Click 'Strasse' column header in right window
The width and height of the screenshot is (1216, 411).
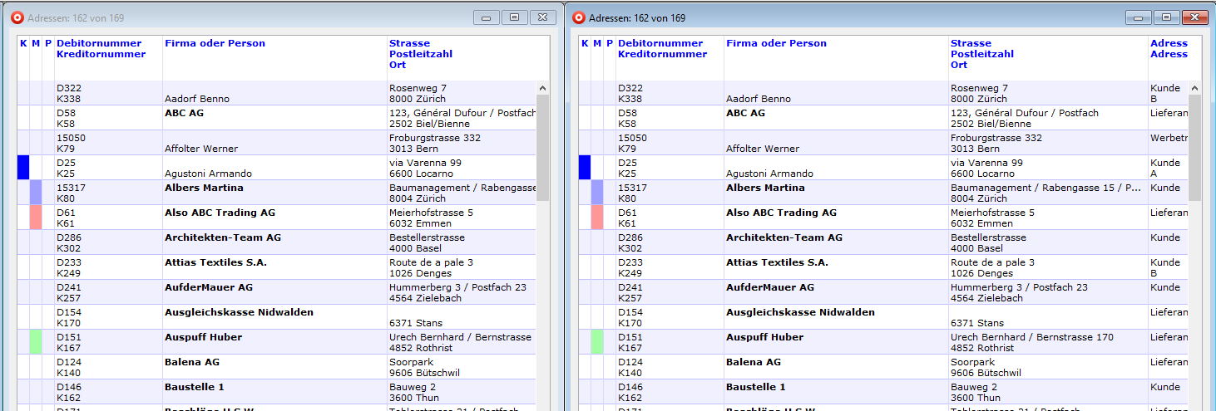pos(971,43)
